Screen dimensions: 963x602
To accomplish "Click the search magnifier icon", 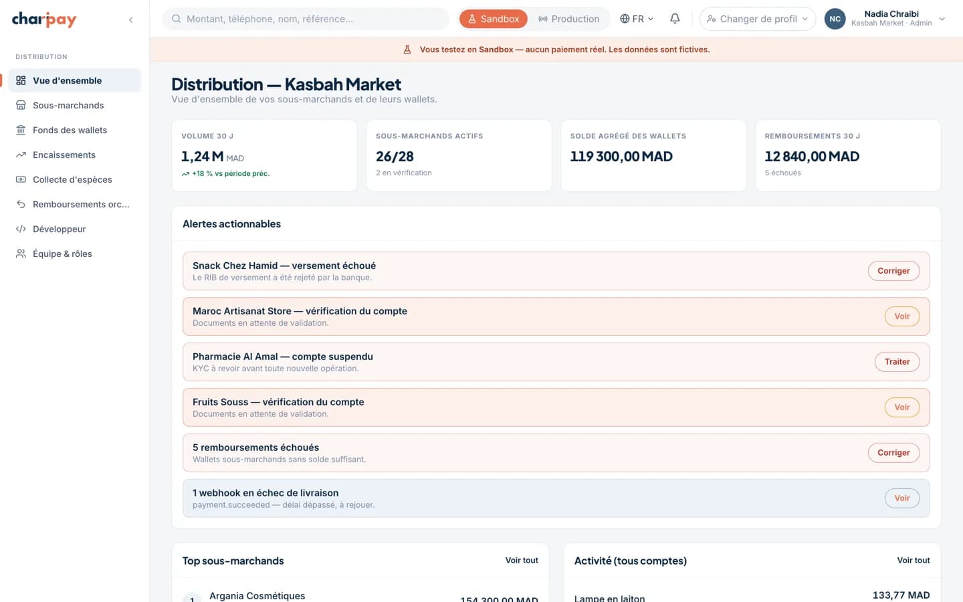I will pos(177,19).
